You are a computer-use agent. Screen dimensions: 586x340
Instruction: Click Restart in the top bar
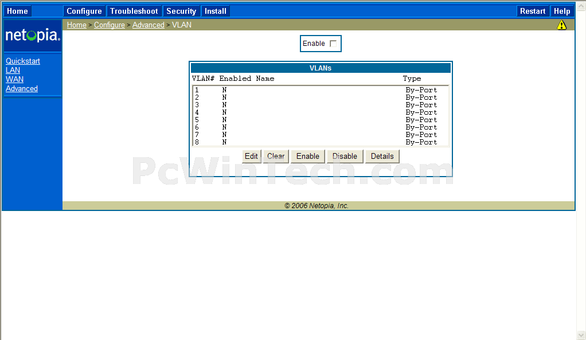[533, 11]
